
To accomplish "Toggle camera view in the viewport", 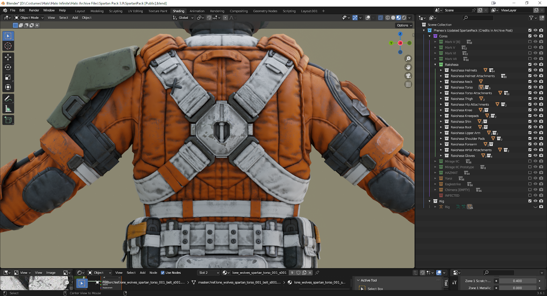I will pyautogui.click(x=408, y=76).
